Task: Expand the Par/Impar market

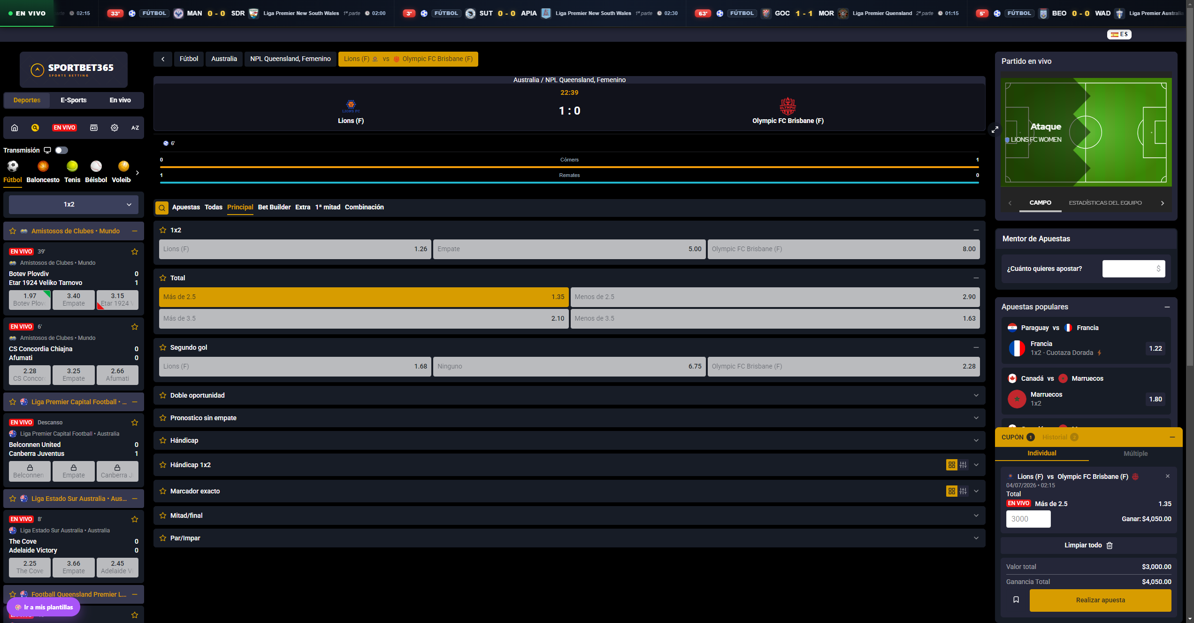Action: pyautogui.click(x=569, y=538)
